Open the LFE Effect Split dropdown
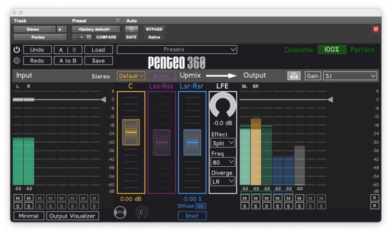The image size is (391, 234). 223,143
